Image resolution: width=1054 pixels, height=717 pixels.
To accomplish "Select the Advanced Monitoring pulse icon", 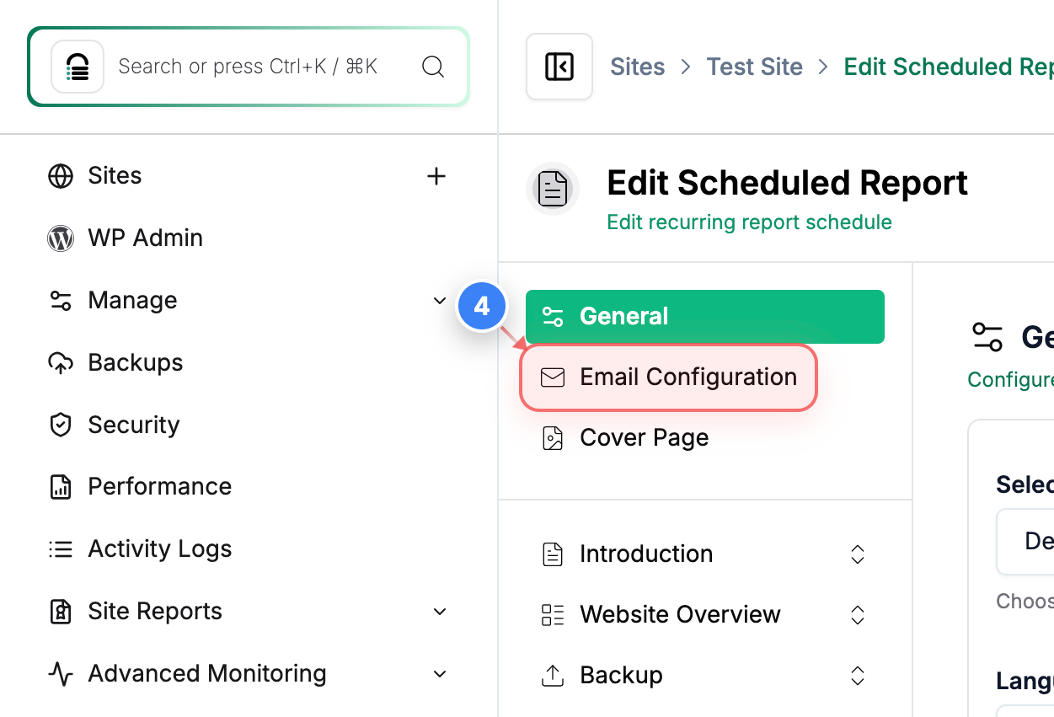I will point(60,673).
